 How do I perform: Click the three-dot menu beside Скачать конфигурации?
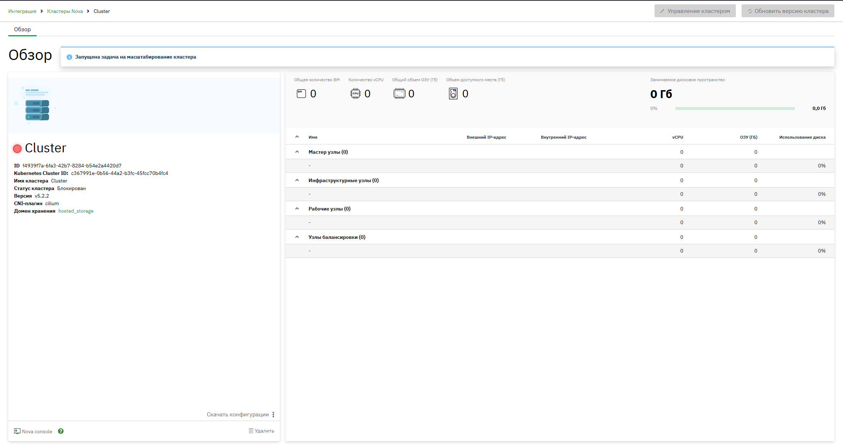coord(273,415)
